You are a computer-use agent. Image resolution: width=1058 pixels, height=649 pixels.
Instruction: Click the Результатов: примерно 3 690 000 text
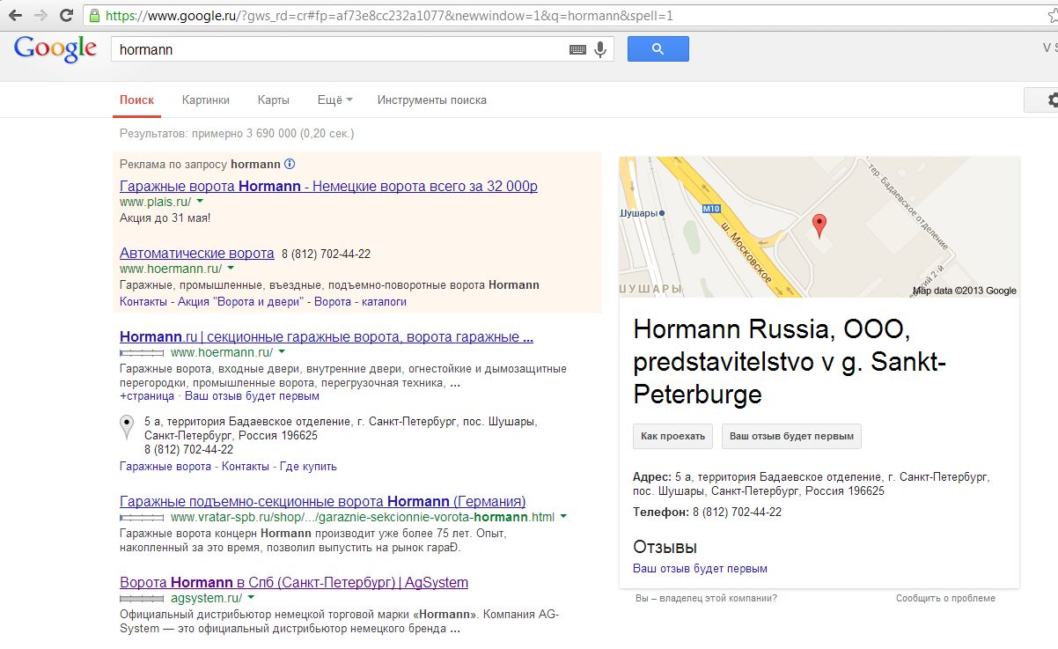(237, 134)
